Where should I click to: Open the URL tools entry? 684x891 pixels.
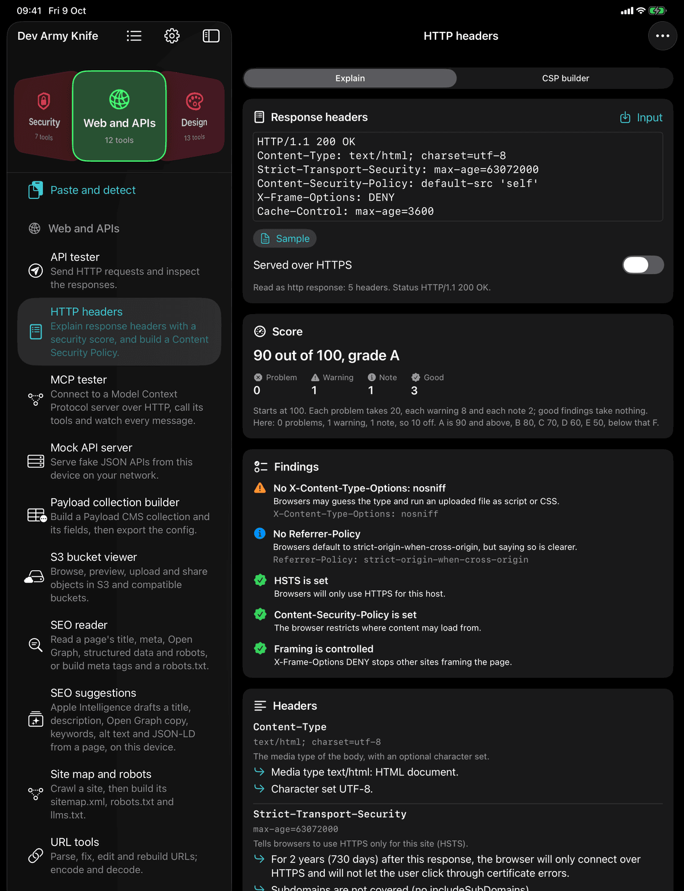pos(119,856)
